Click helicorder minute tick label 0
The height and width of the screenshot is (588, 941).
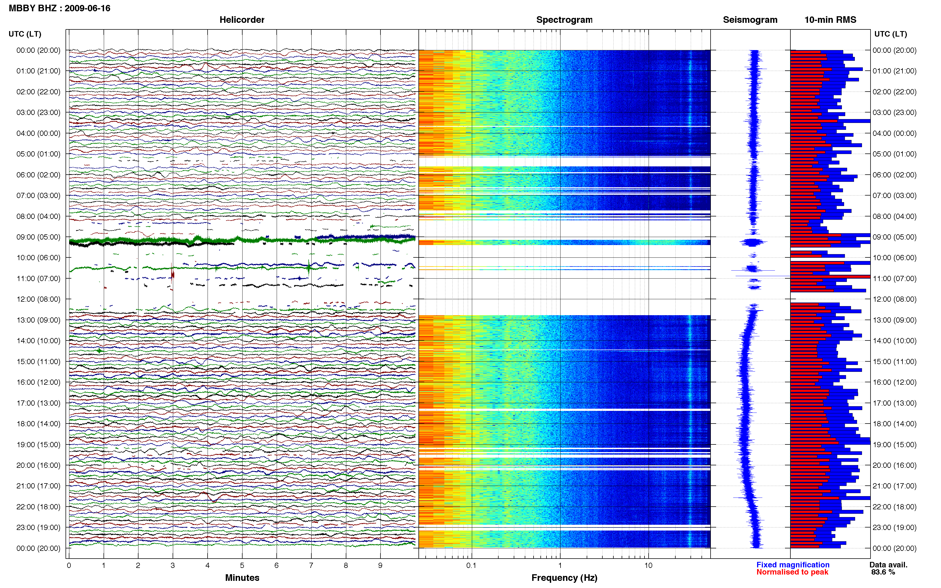(x=69, y=565)
